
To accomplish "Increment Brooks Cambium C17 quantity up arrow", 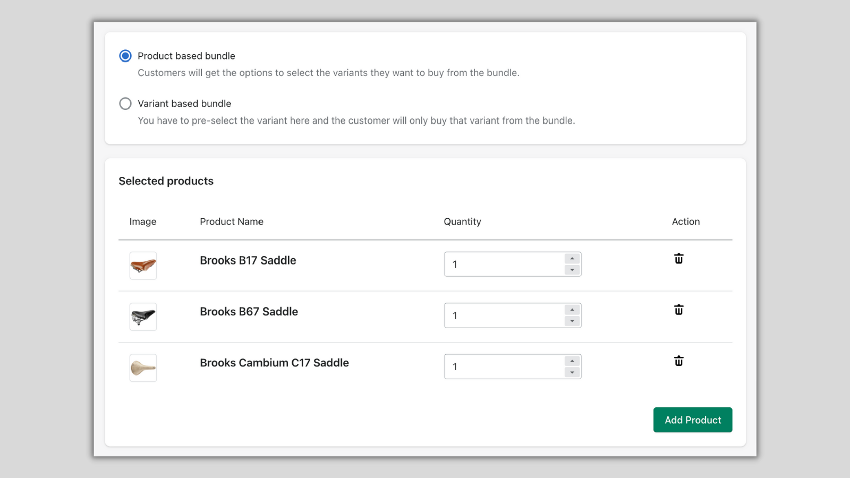I will click(x=572, y=361).
